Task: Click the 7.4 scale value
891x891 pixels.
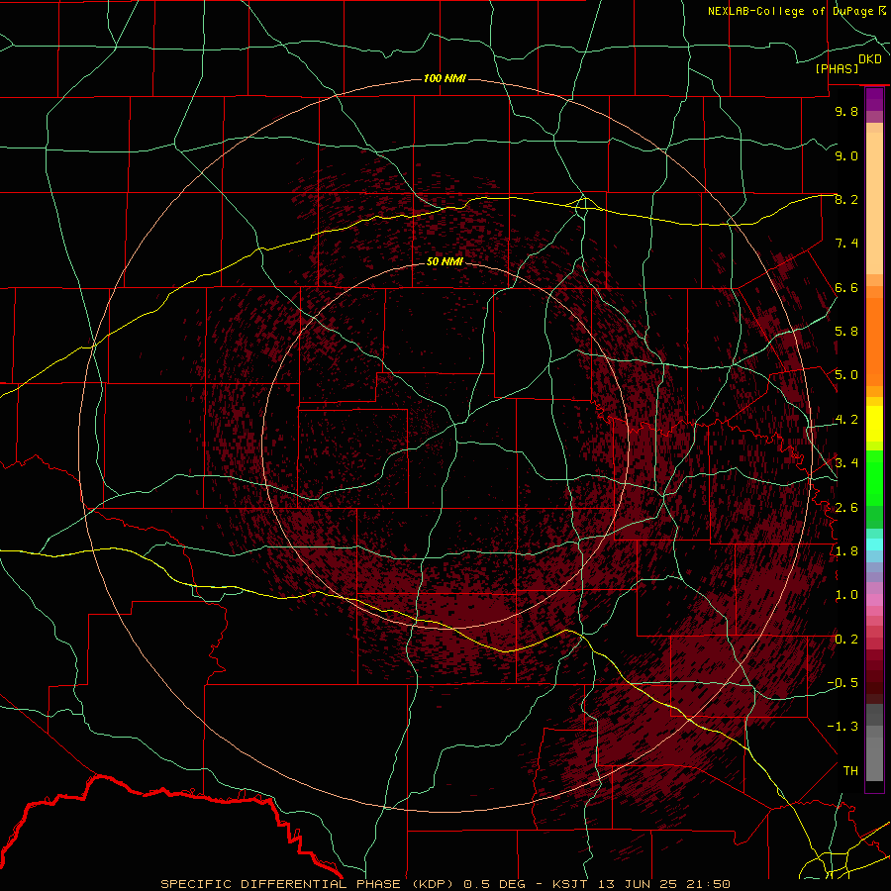Action: coord(846,244)
